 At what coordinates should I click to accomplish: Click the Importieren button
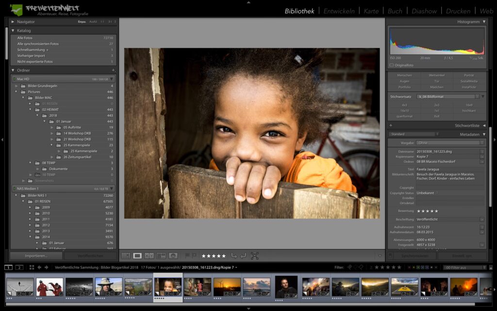coord(36,256)
